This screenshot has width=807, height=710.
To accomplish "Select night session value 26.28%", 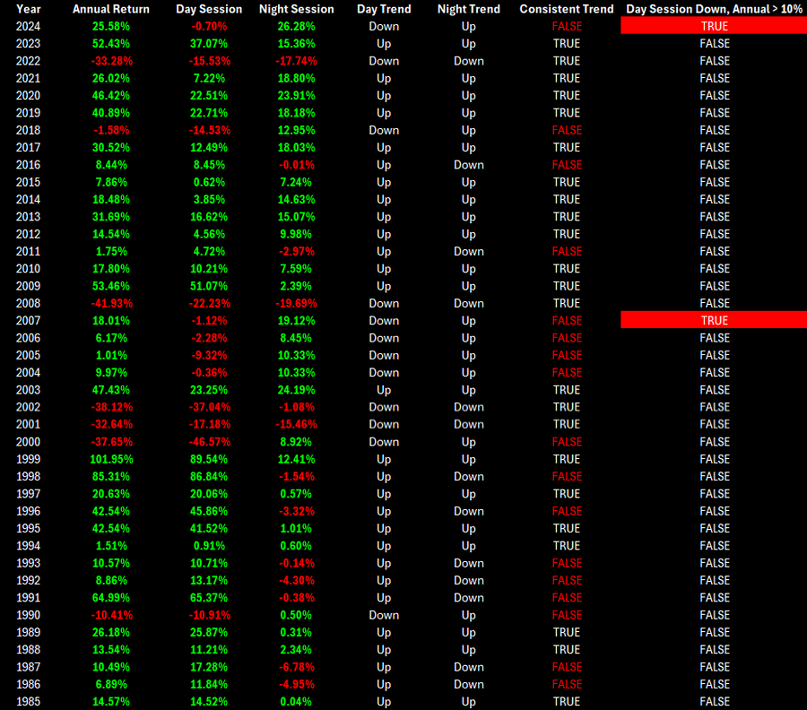I will point(297,26).
